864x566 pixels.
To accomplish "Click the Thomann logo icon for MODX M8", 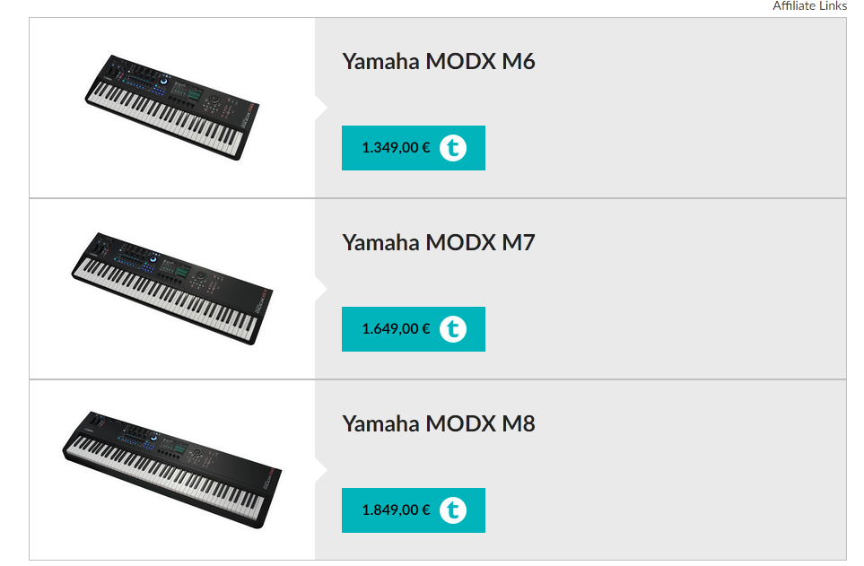I will (453, 510).
